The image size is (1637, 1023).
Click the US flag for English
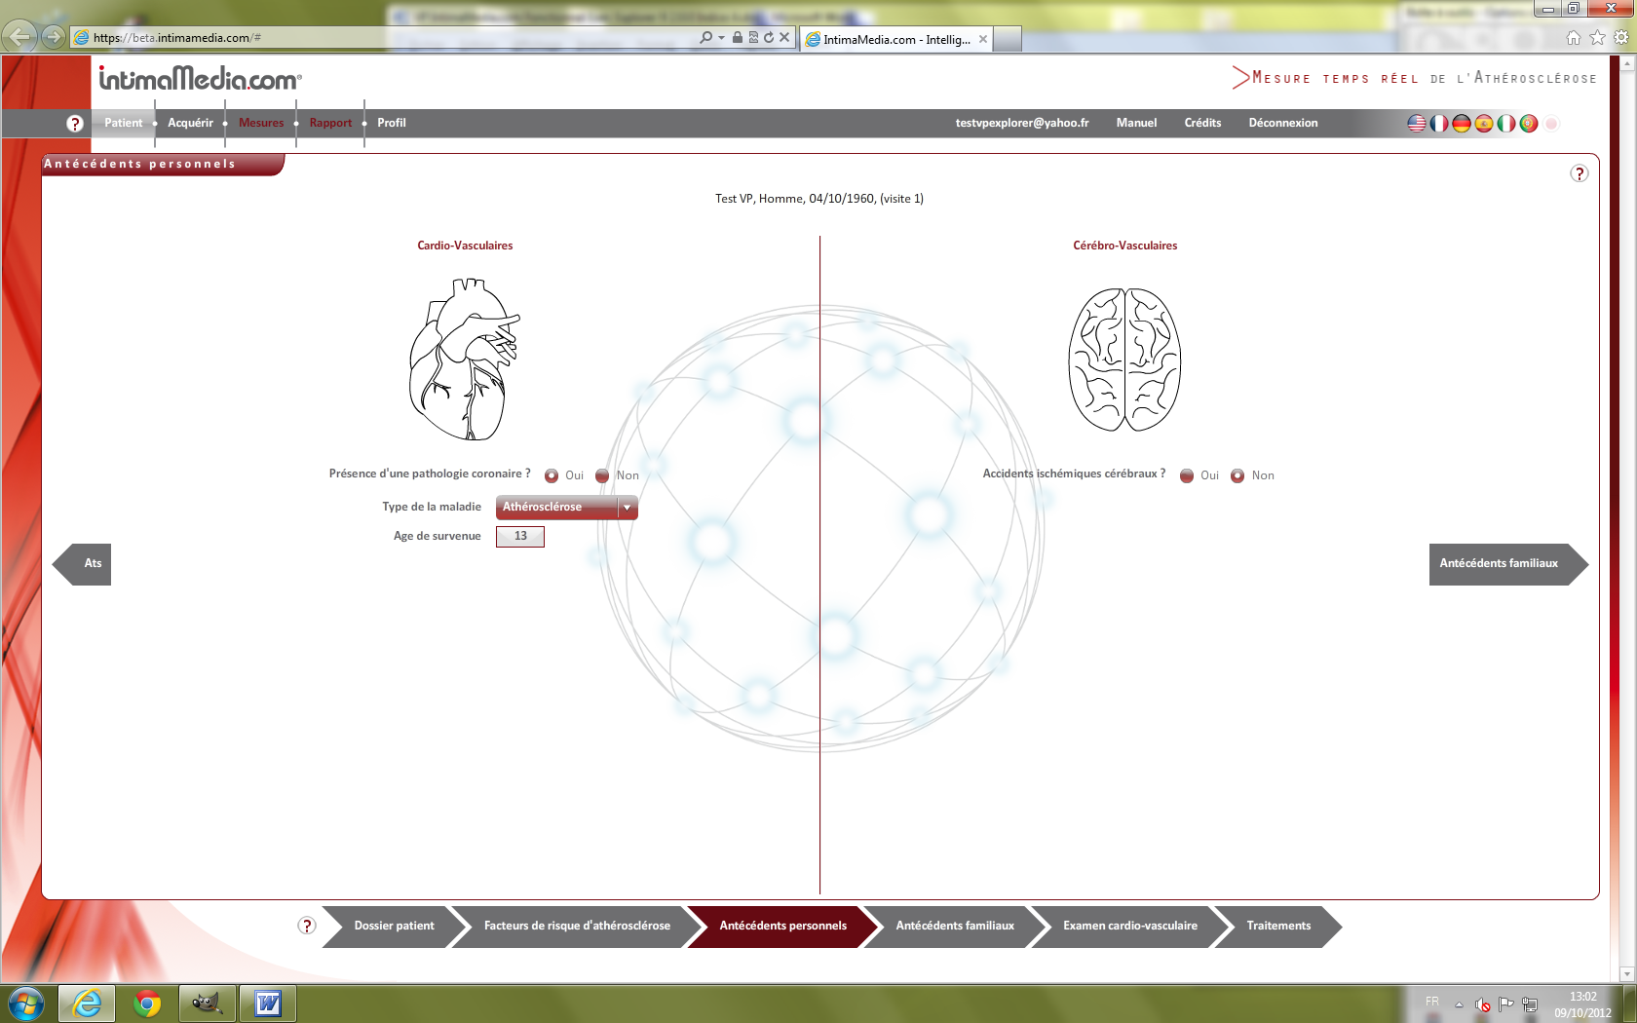click(x=1417, y=124)
